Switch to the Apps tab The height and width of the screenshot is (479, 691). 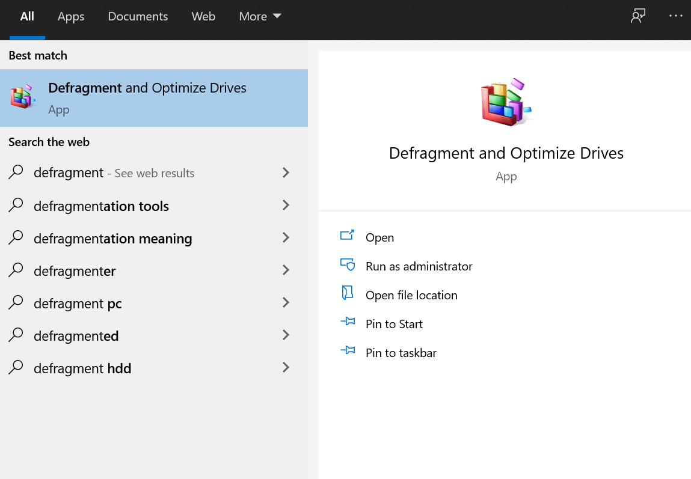pyautogui.click(x=70, y=16)
